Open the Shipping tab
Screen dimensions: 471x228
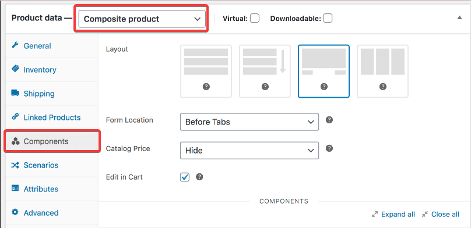tap(52, 94)
